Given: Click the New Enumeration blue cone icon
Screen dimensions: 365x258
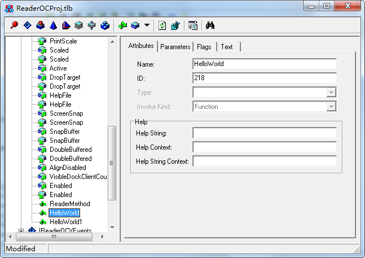Looking at the screenshot, I should (x=53, y=25).
